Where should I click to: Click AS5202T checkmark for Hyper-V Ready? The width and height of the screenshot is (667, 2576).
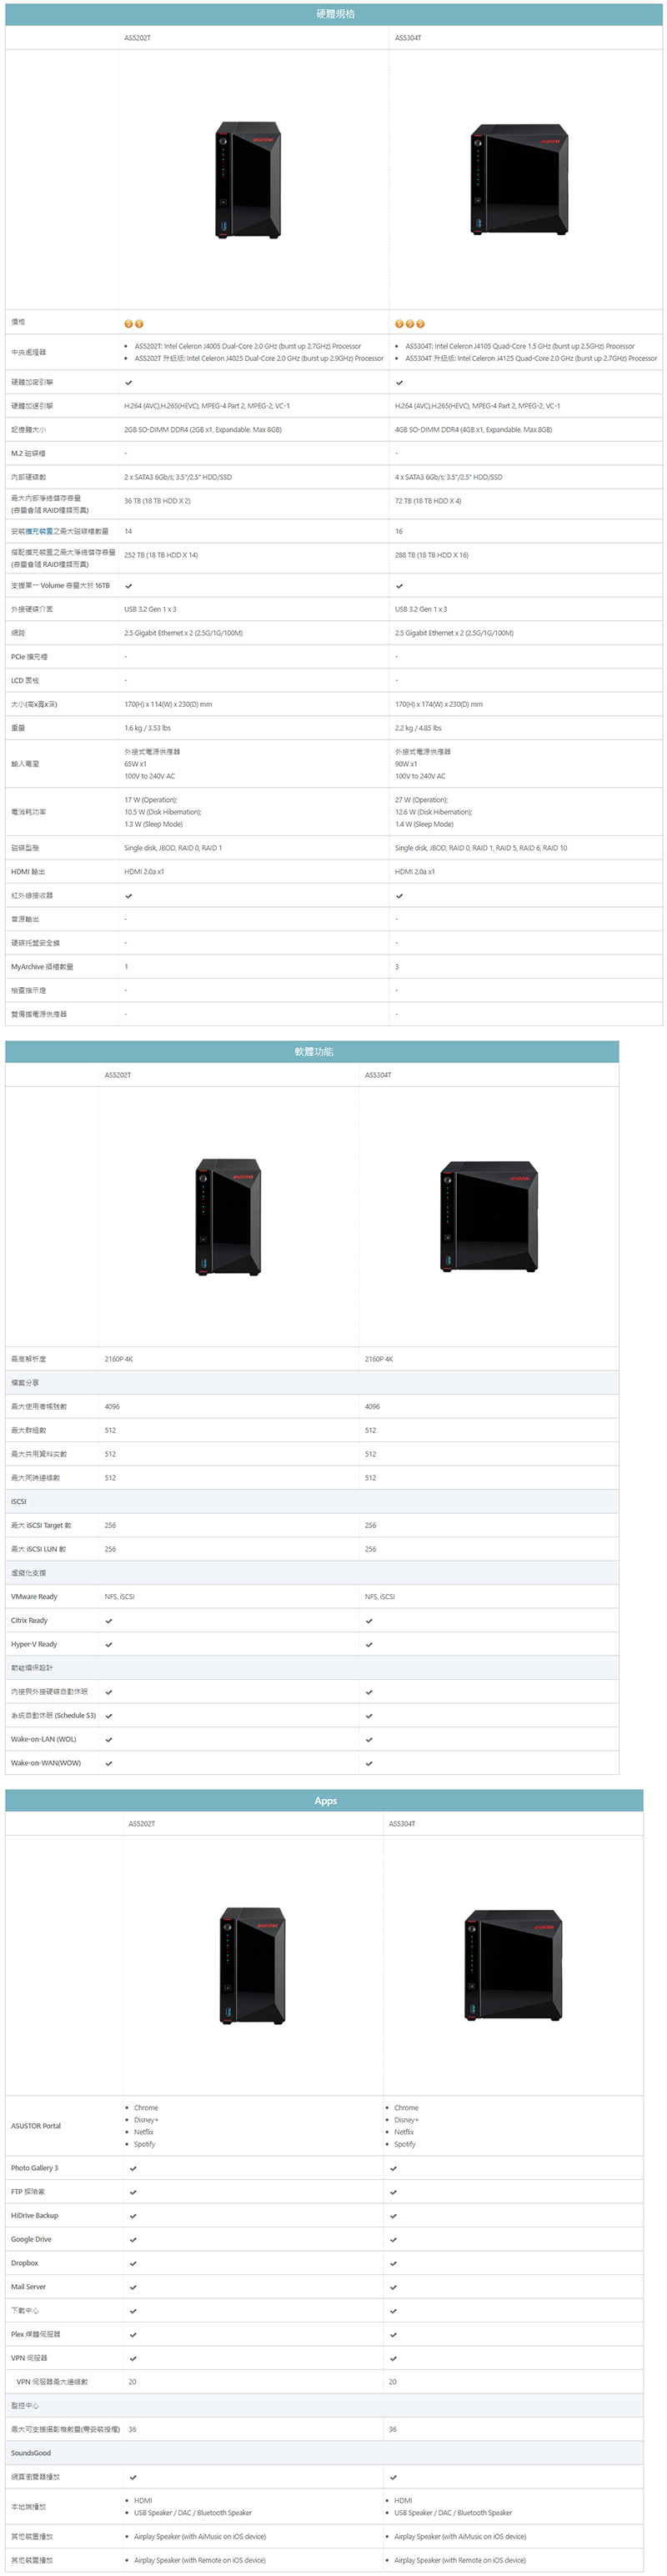click(109, 1644)
